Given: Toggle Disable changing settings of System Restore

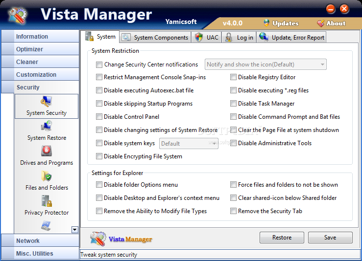Looking at the screenshot, I should [x=99, y=130].
